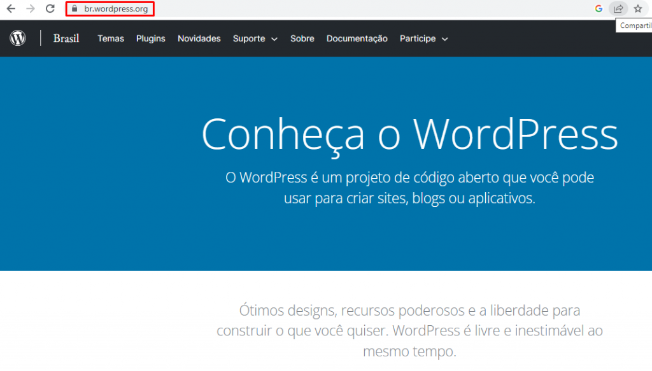Open the Sobre menu item

click(x=302, y=39)
